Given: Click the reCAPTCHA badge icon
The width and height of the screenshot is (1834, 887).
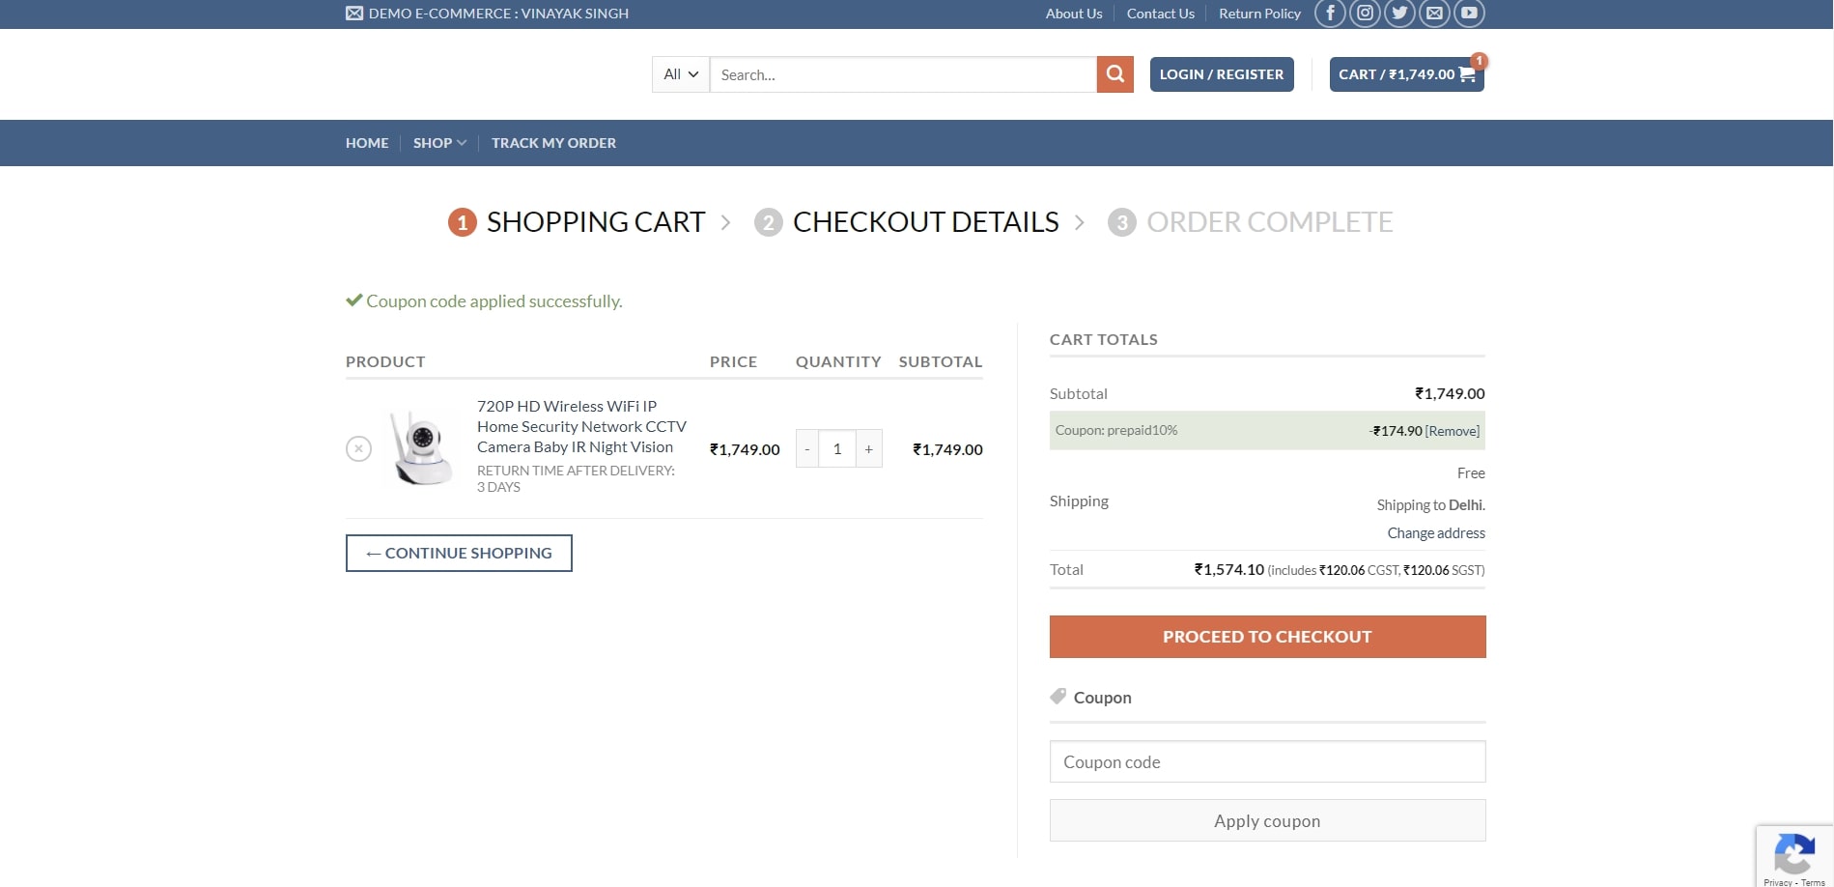Looking at the screenshot, I should click(x=1793, y=853).
